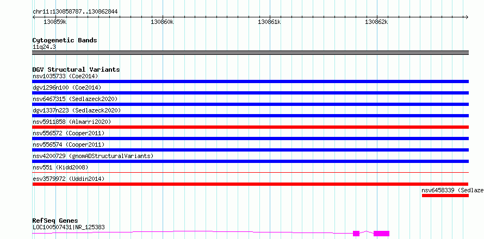This screenshot has height=239, width=484.
Task: Click the 130862k ruler tick label
Action: 376,22
